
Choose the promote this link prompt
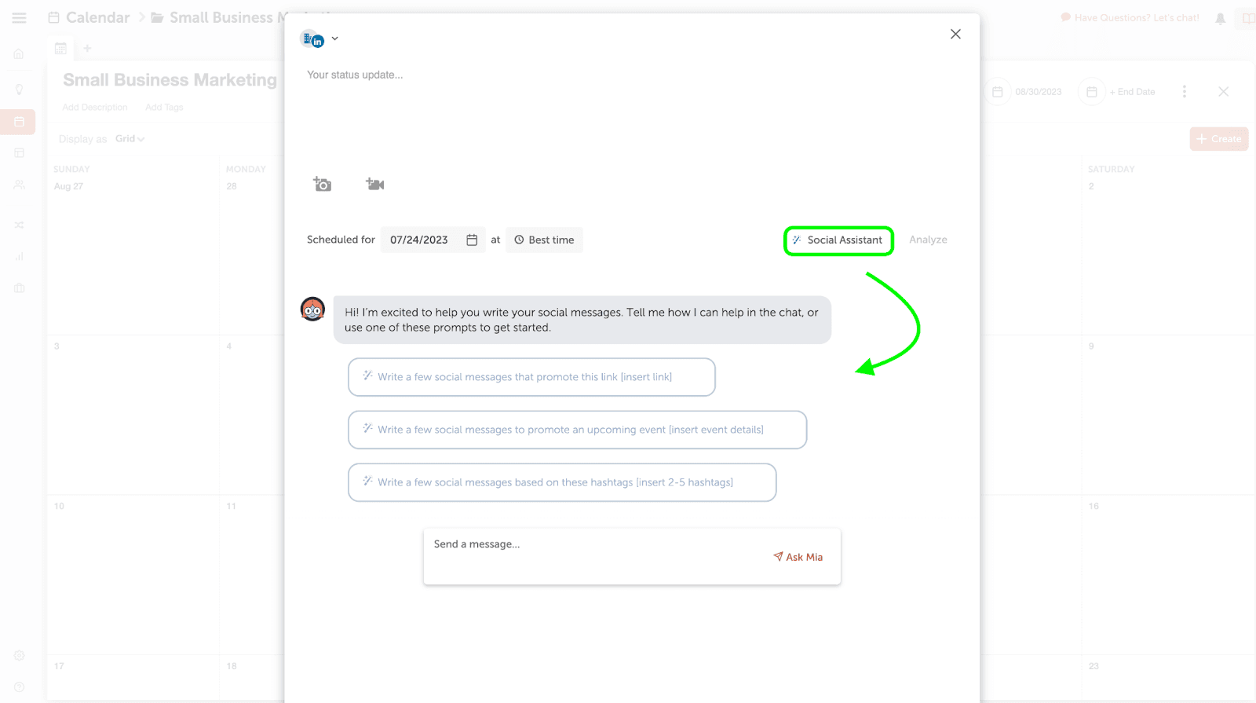531,377
